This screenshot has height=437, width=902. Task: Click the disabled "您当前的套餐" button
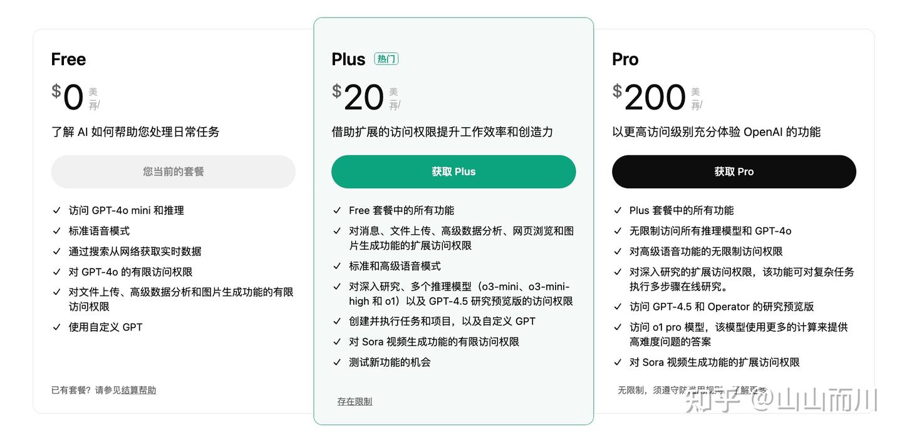coord(173,172)
